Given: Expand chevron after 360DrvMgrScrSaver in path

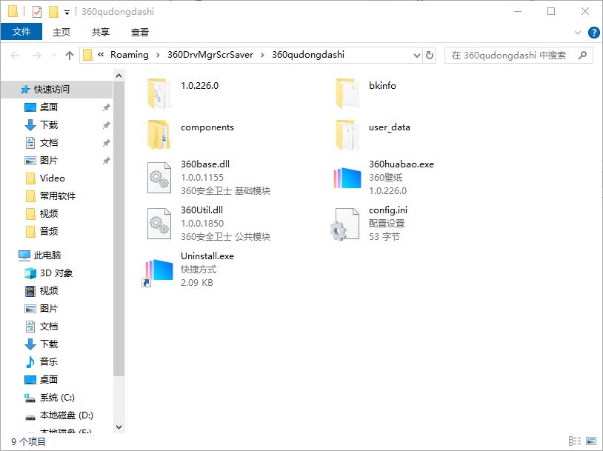Looking at the screenshot, I should click(x=263, y=55).
